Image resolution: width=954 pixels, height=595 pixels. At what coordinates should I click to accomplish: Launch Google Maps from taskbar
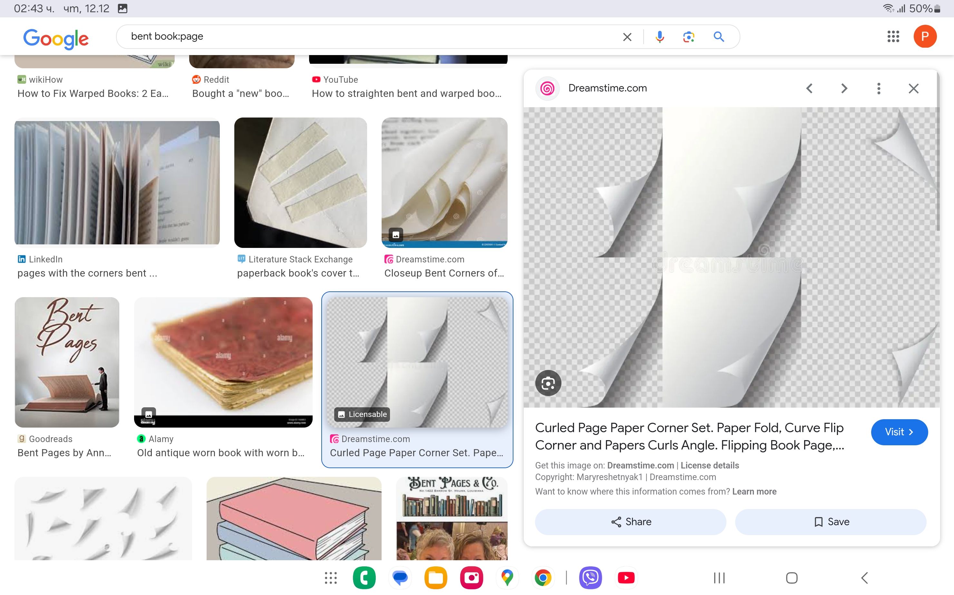[507, 578]
